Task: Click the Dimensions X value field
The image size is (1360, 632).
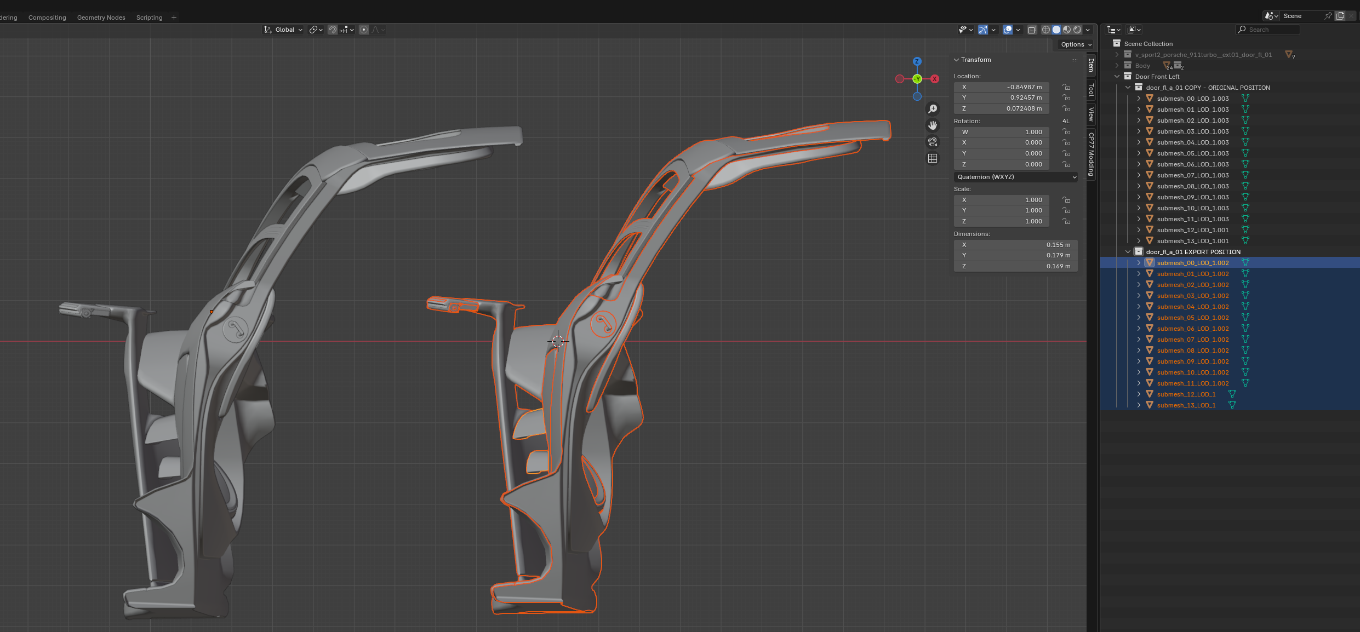Action: pyautogui.click(x=1015, y=245)
